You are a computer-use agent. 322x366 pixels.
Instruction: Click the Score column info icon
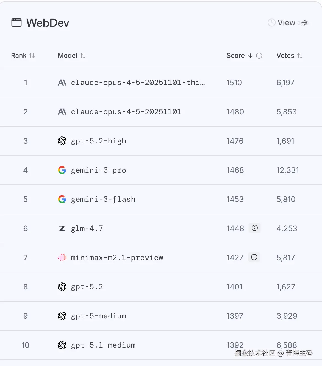[x=259, y=56]
